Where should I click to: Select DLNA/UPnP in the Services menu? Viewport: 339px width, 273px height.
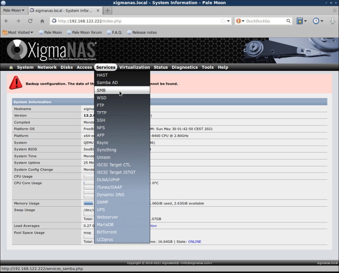coord(122,180)
